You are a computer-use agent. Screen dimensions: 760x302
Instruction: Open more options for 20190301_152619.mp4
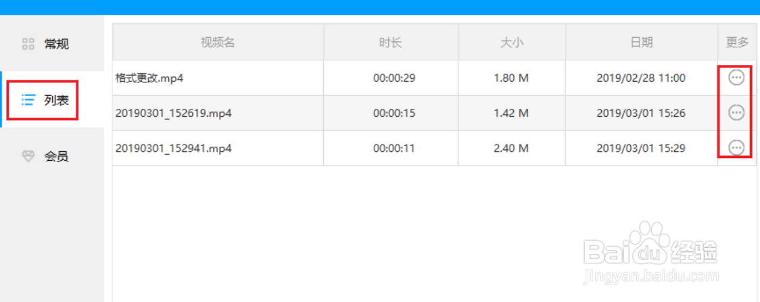click(x=736, y=113)
